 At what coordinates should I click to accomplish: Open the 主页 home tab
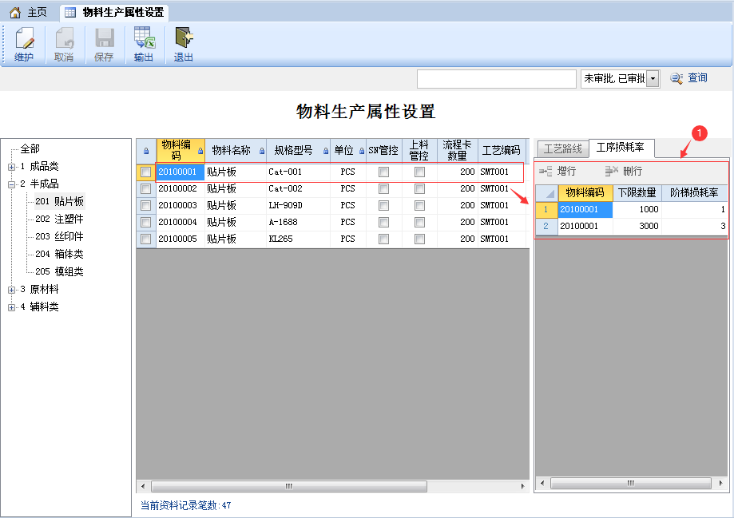point(29,12)
